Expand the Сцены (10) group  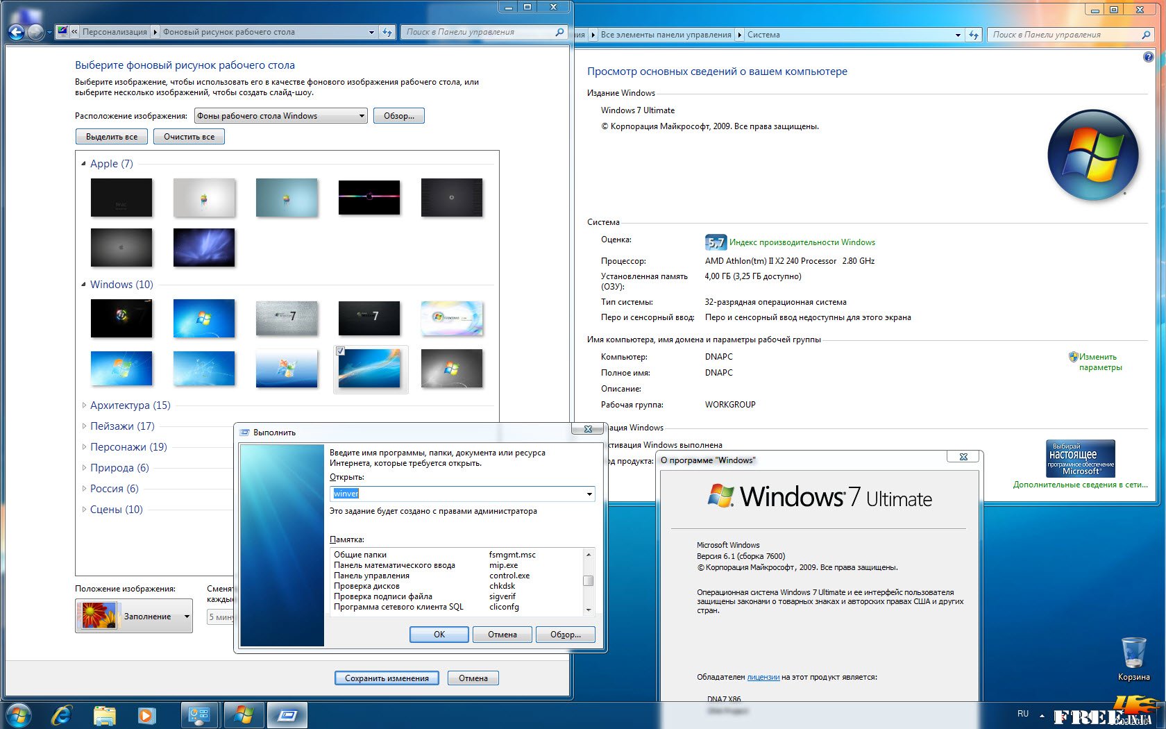coord(84,510)
